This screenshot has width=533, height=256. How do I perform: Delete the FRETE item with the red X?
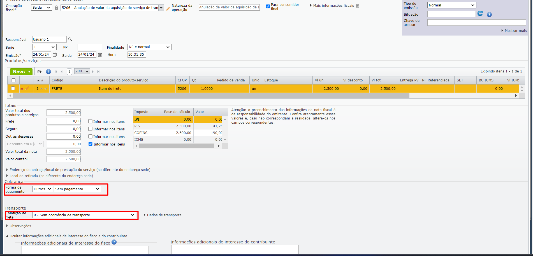[22, 89]
